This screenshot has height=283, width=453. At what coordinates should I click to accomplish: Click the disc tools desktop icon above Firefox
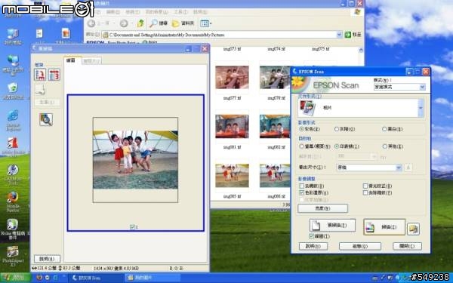tap(13, 170)
